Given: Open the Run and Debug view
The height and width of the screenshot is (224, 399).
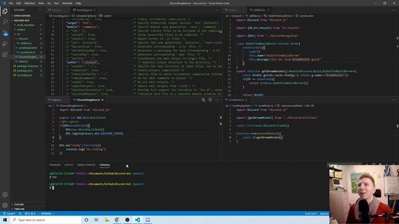Looking at the screenshot, I should (x=5, y=44).
